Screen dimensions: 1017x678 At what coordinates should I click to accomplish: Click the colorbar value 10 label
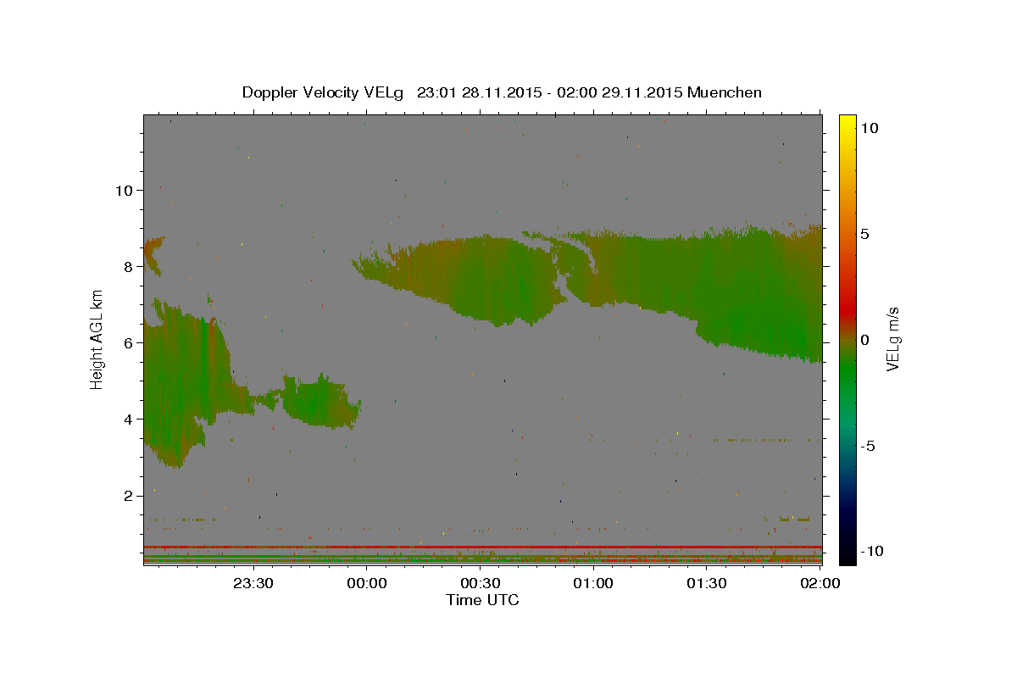pyautogui.click(x=870, y=127)
